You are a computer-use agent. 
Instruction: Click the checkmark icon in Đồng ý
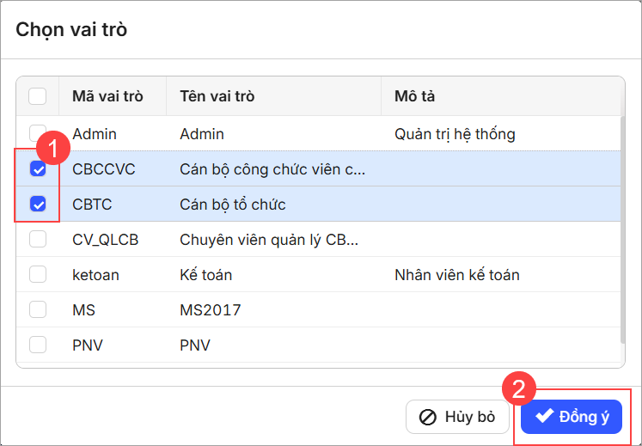pyautogui.click(x=544, y=417)
